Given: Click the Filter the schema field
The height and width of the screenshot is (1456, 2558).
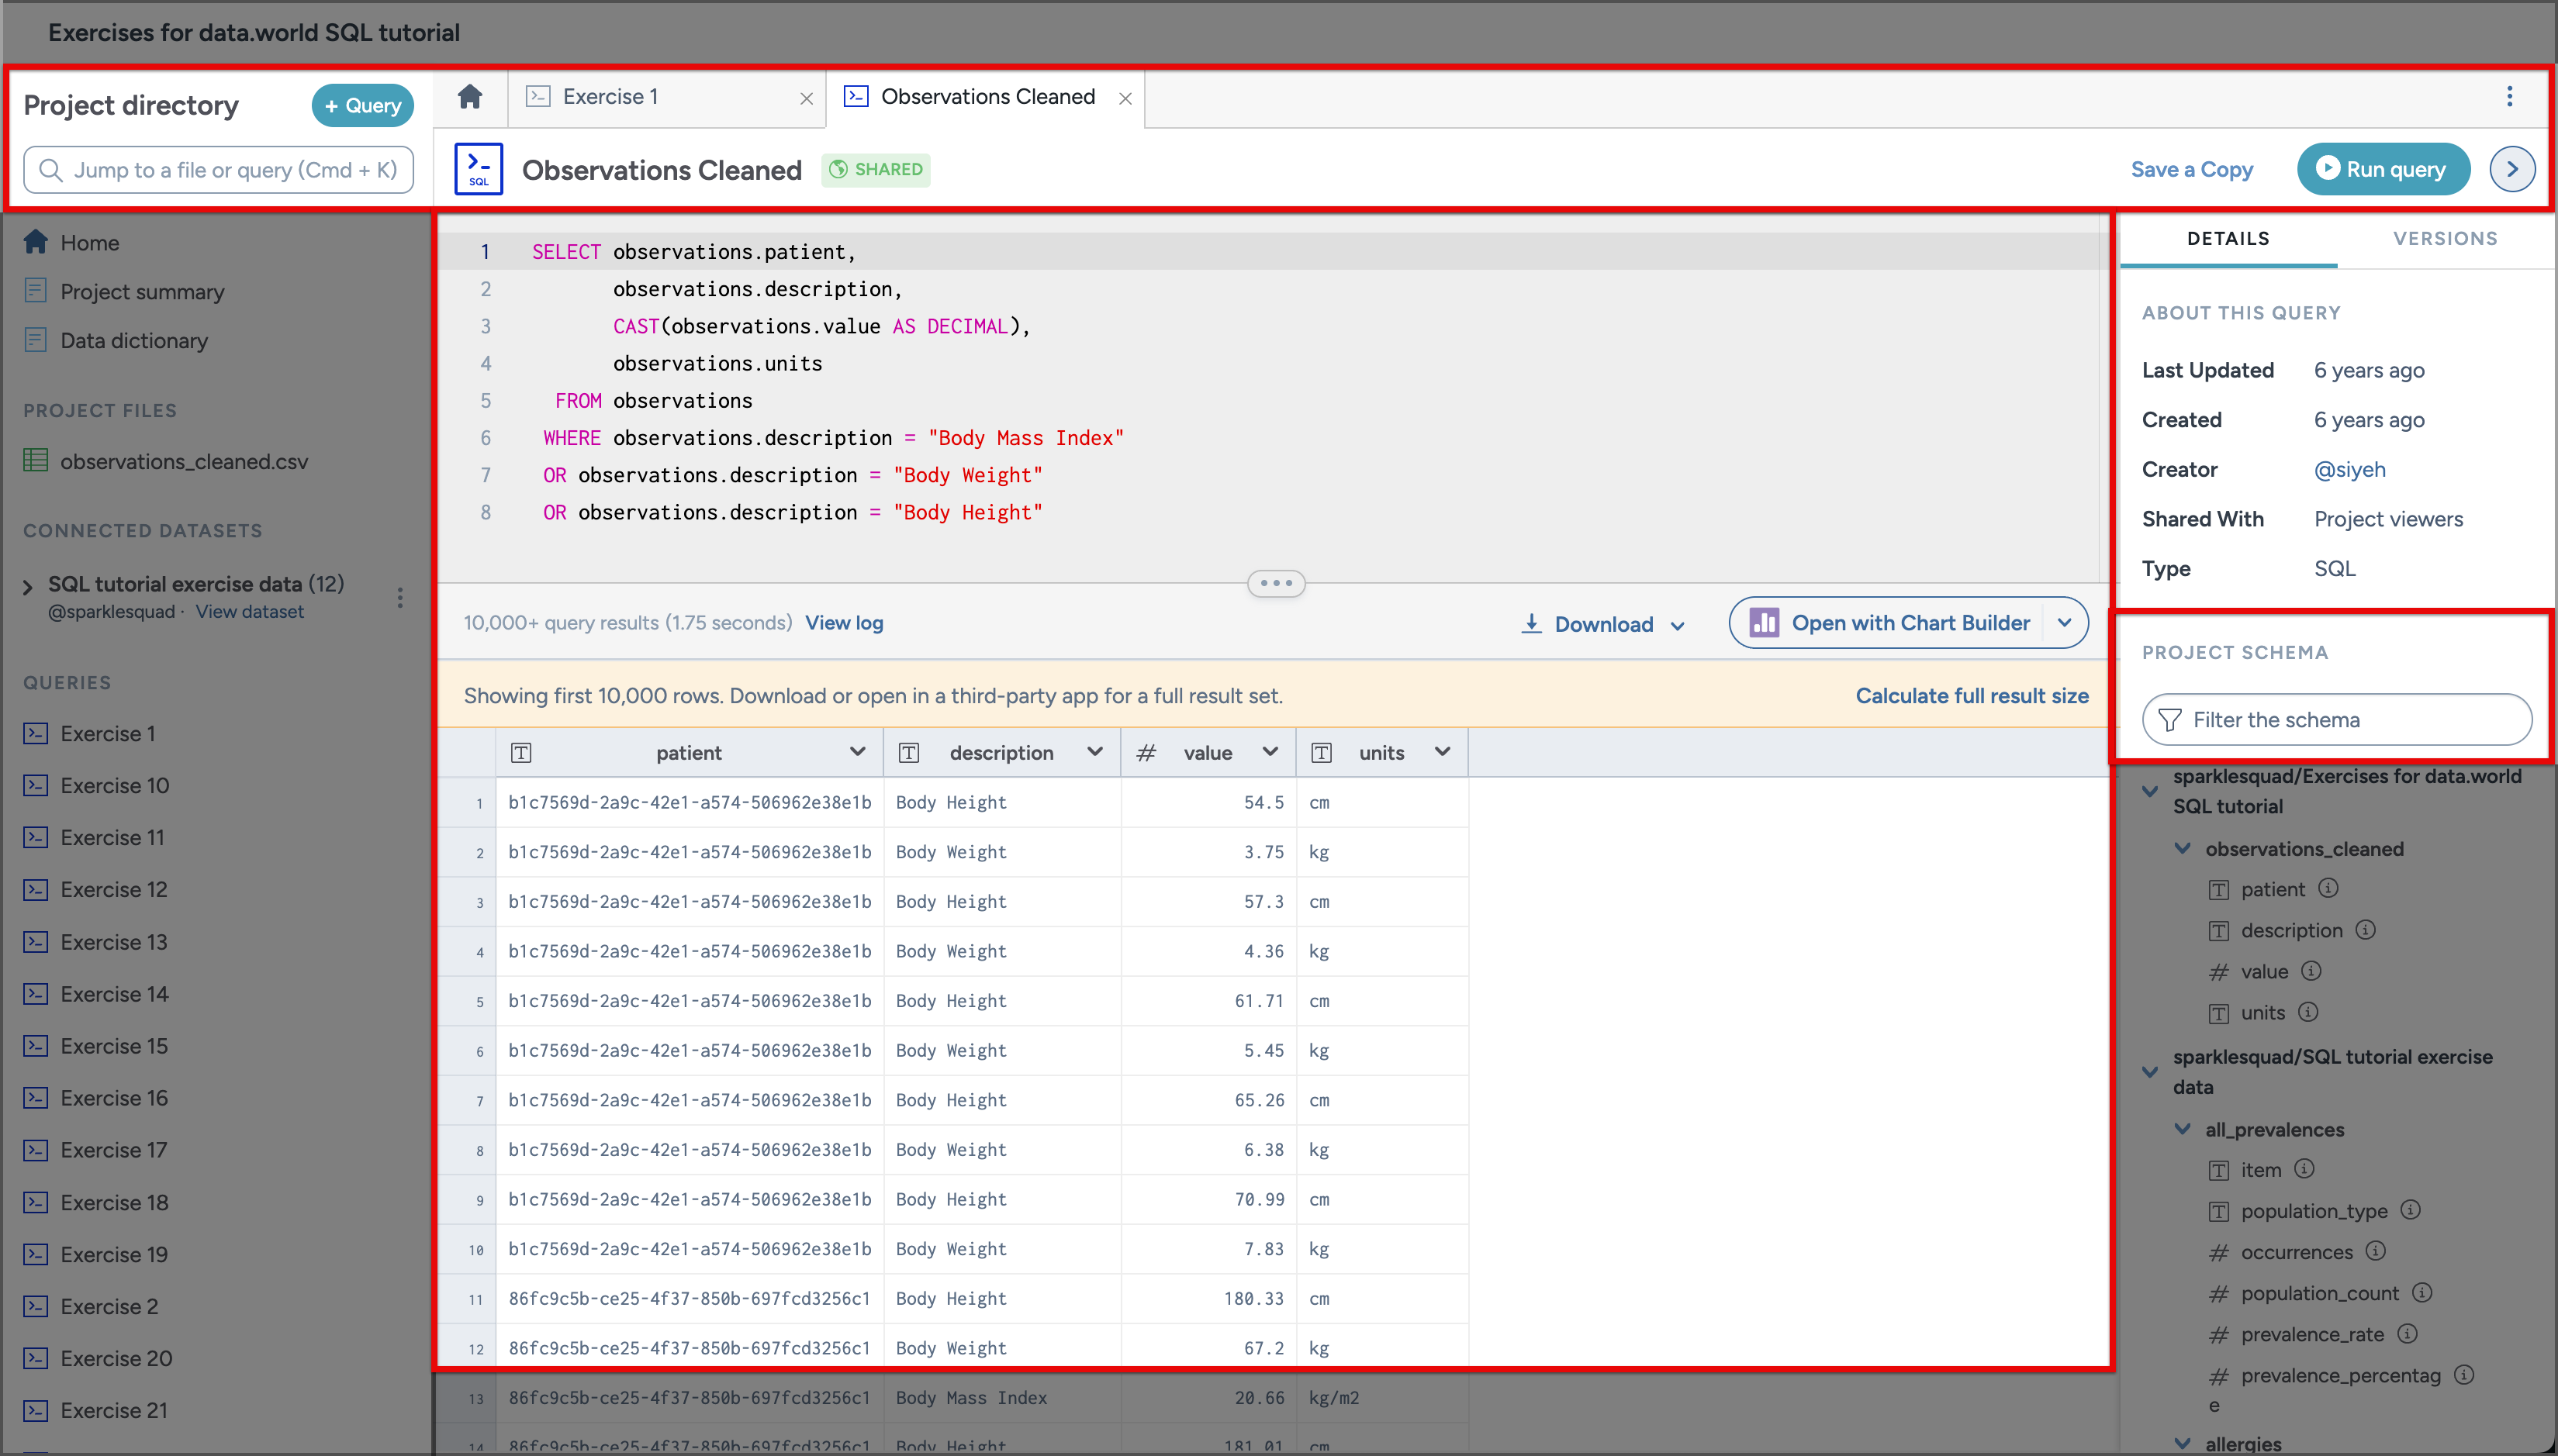Looking at the screenshot, I should click(2336, 719).
